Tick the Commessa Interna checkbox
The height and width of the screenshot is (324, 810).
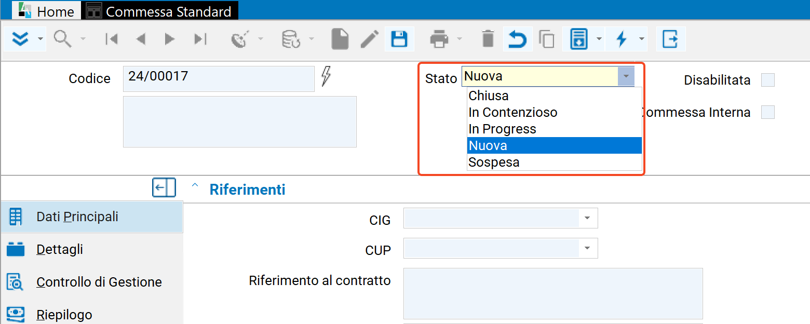[x=767, y=112]
